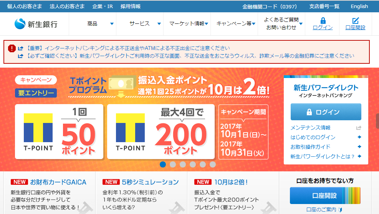Click the 要エントリー badge on banner
Screen dimensions: 379x214
tap(36, 93)
